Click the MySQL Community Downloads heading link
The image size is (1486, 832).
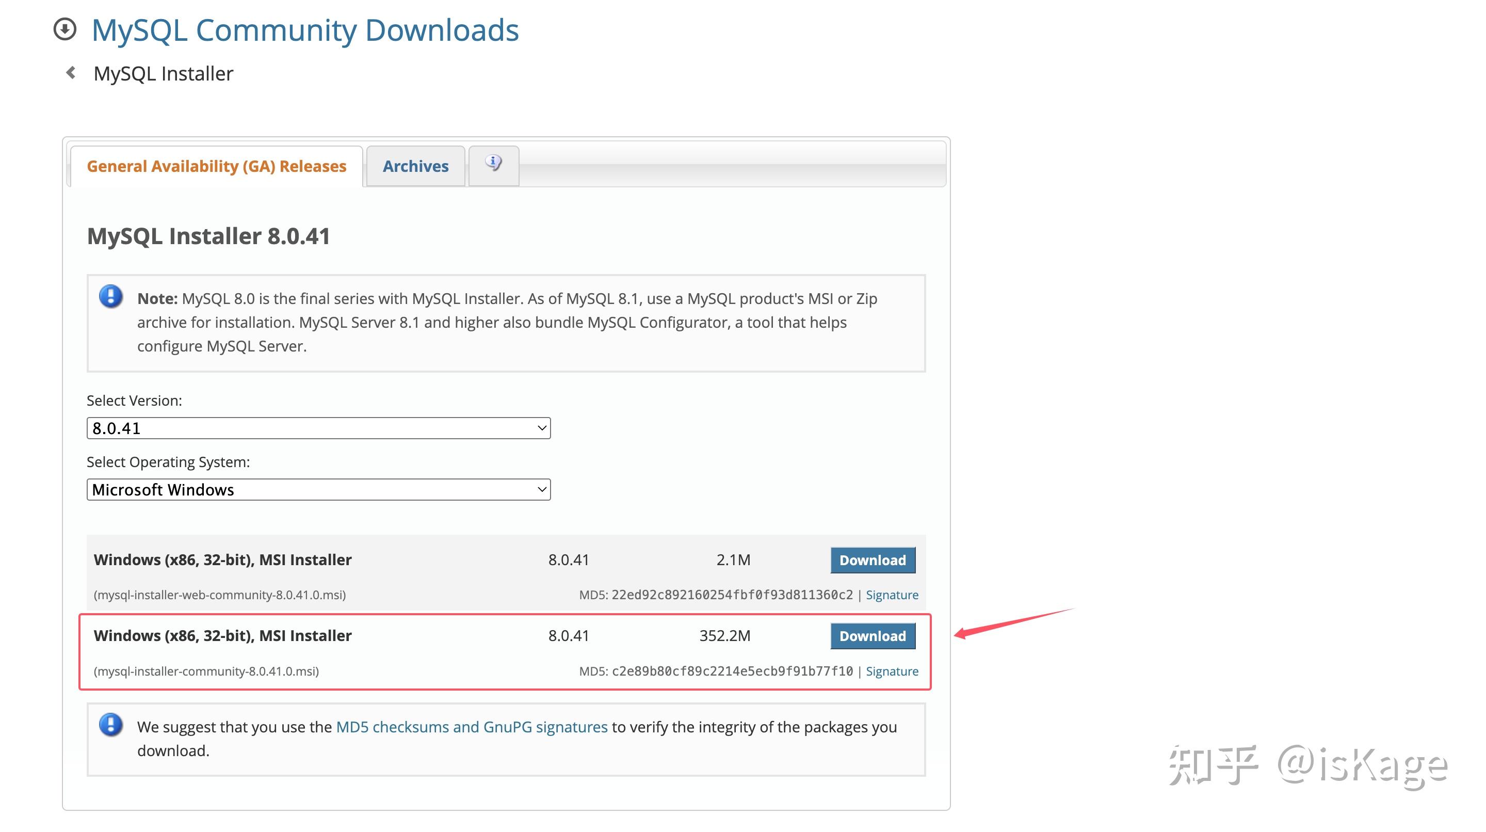tap(305, 30)
